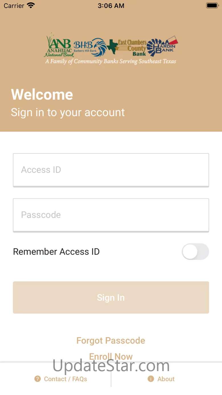Screen dimensions: 222x395
Task: Tap the Welcome heading
Action: [x=42, y=95]
